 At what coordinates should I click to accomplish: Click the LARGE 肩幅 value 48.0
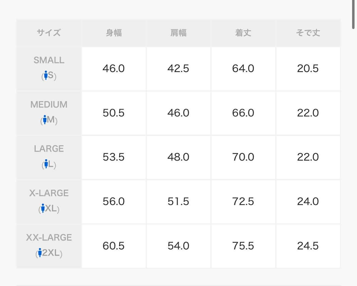(x=178, y=157)
